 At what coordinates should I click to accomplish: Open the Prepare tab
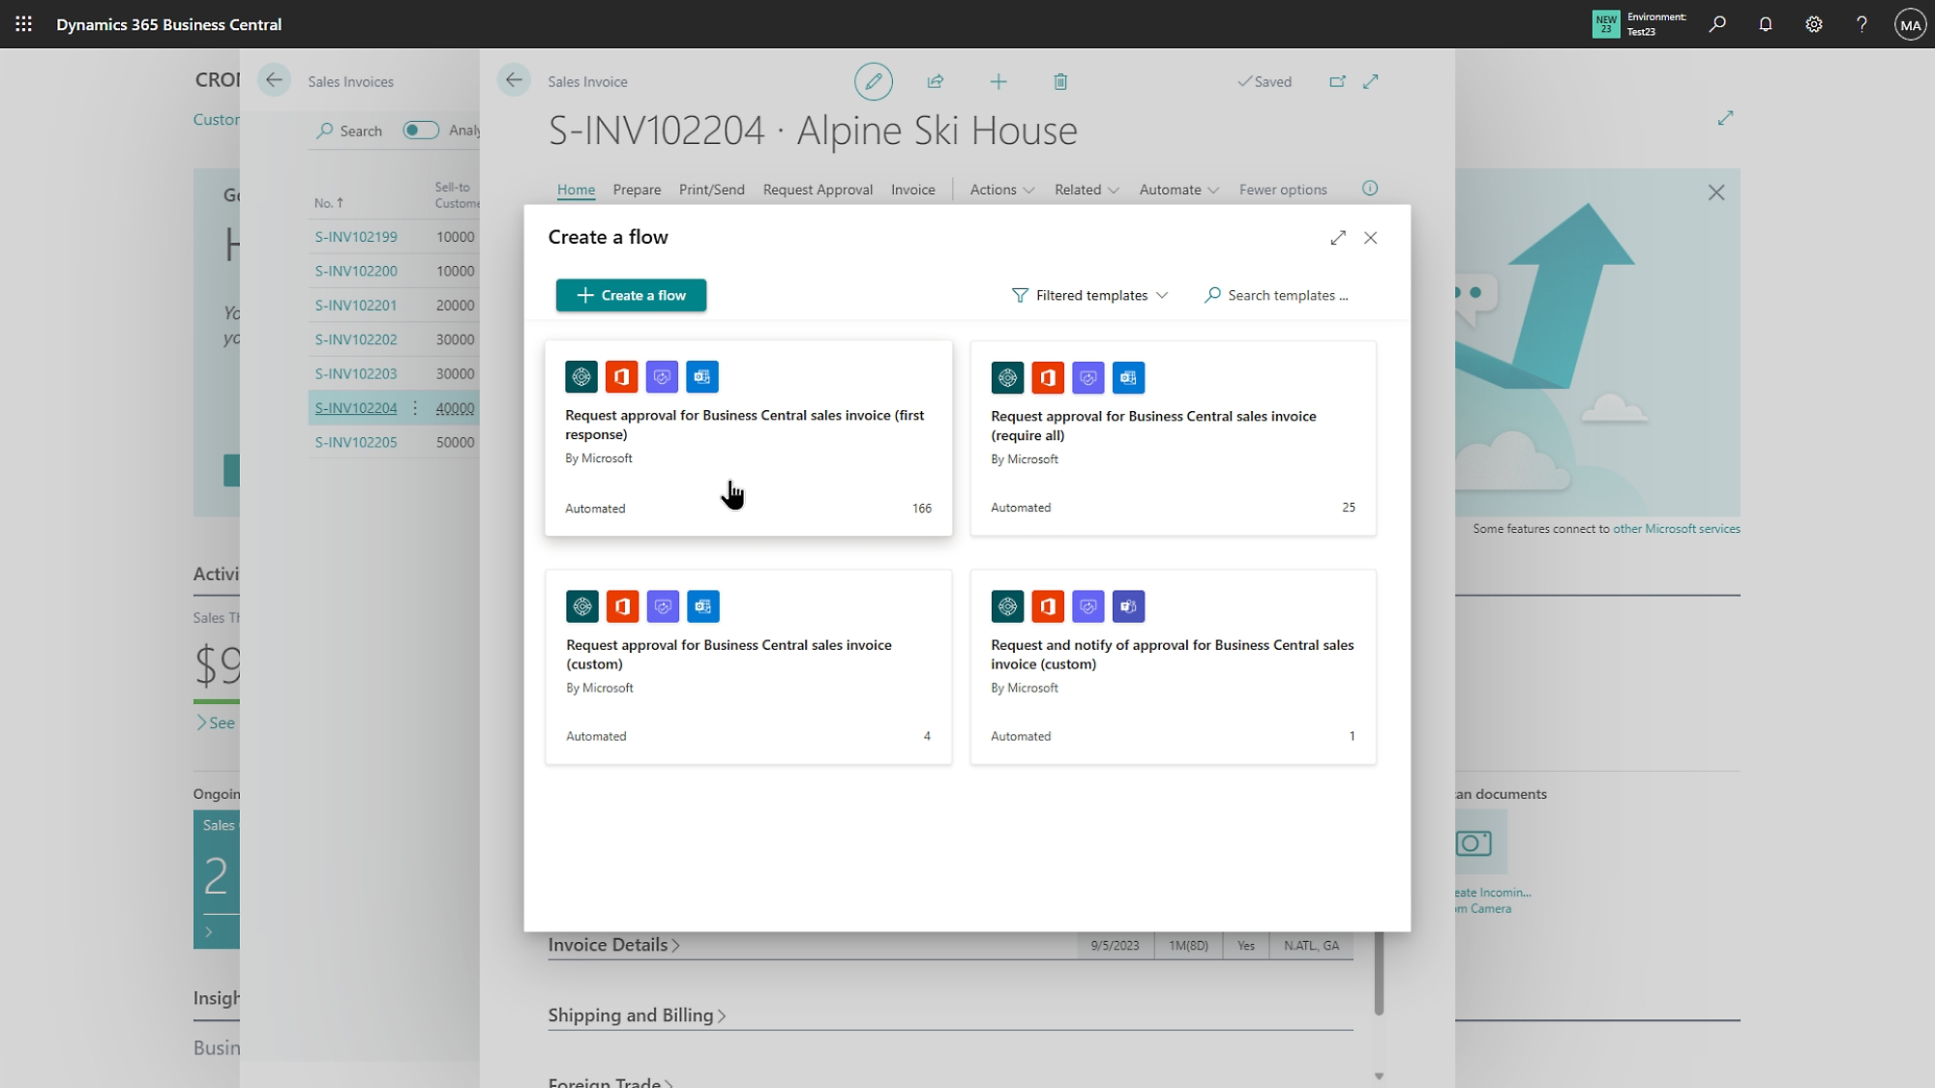pyautogui.click(x=637, y=190)
